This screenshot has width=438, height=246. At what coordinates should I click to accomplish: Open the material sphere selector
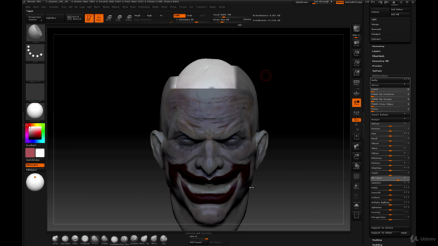[x=35, y=111]
